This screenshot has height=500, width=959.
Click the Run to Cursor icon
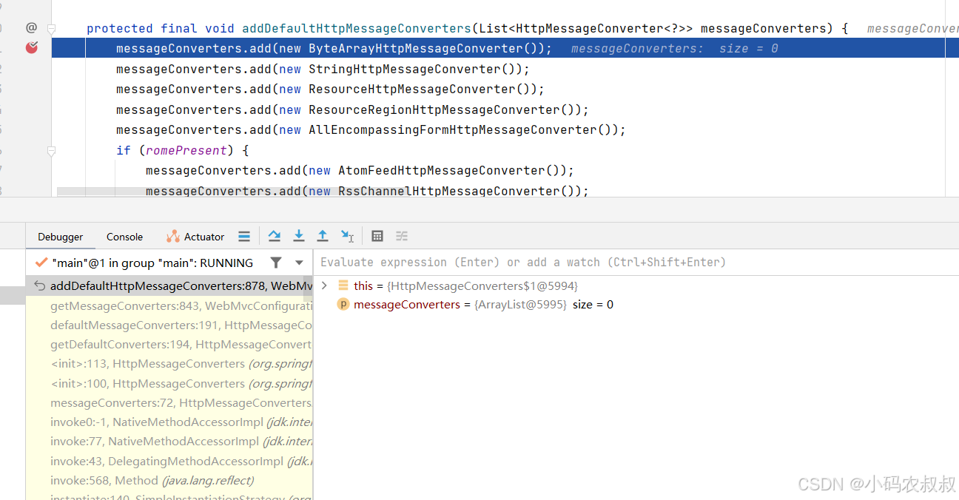point(347,236)
